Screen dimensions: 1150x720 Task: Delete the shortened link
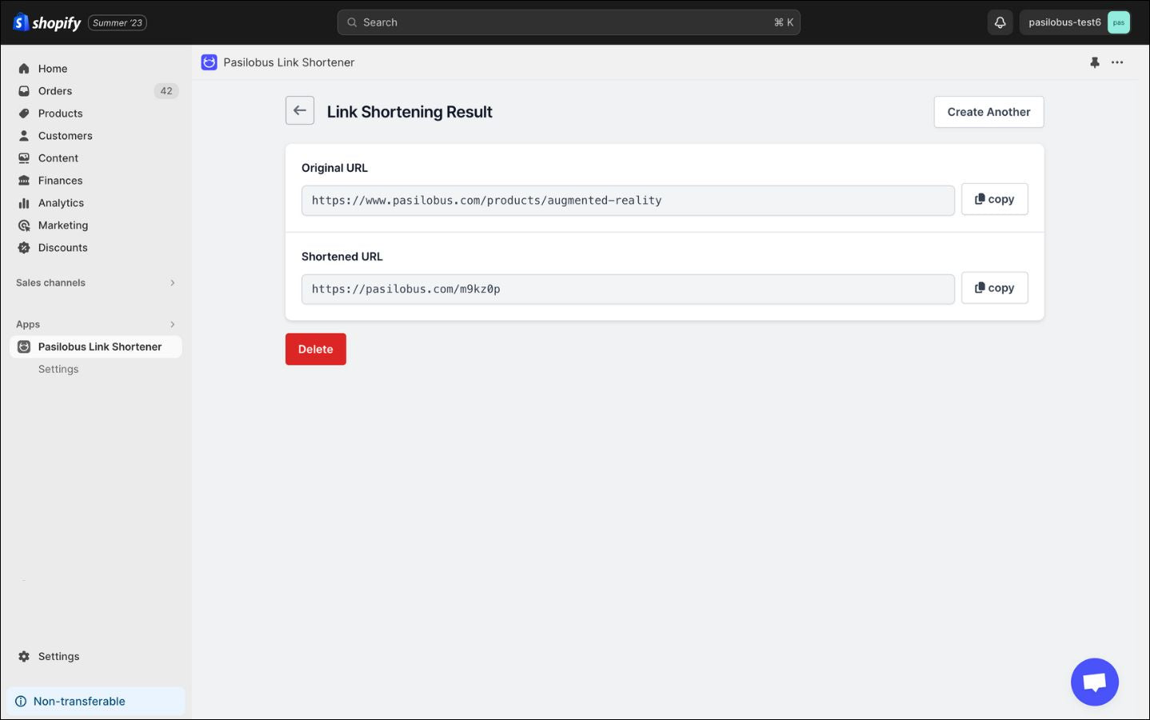coord(316,350)
